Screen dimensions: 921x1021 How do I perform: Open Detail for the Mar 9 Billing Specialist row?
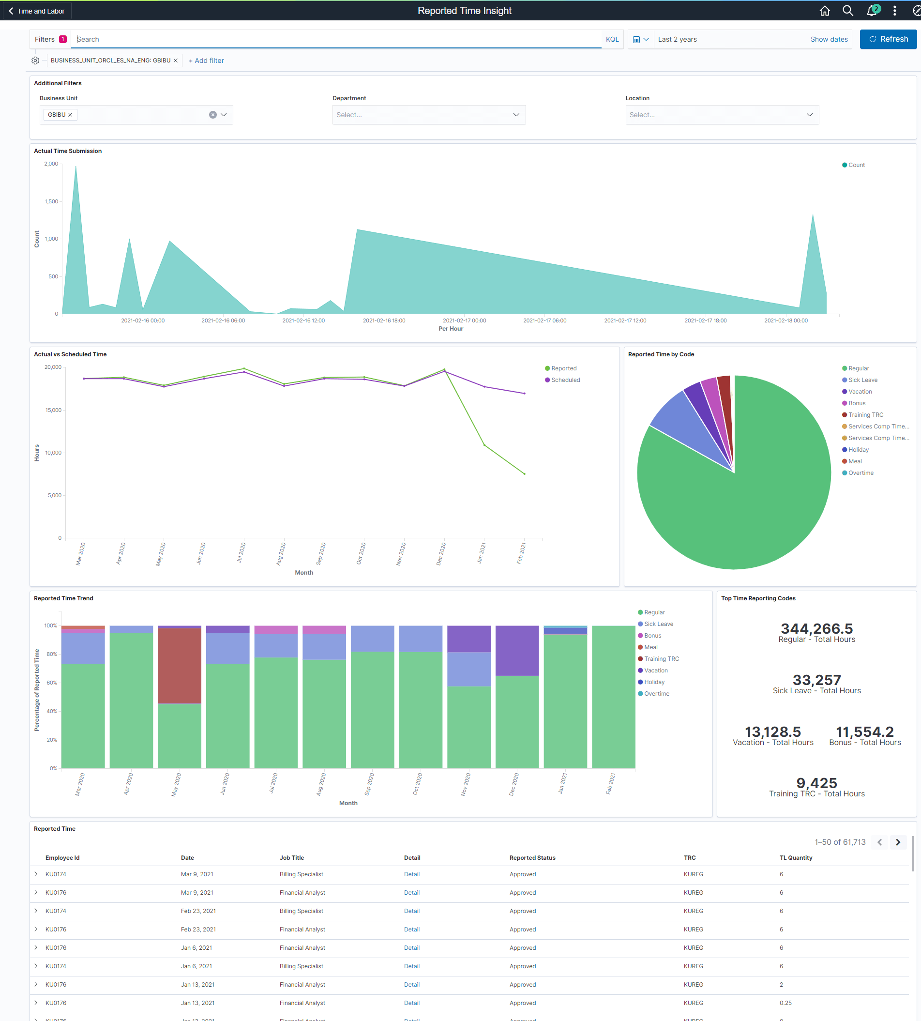tap(411, 874)
